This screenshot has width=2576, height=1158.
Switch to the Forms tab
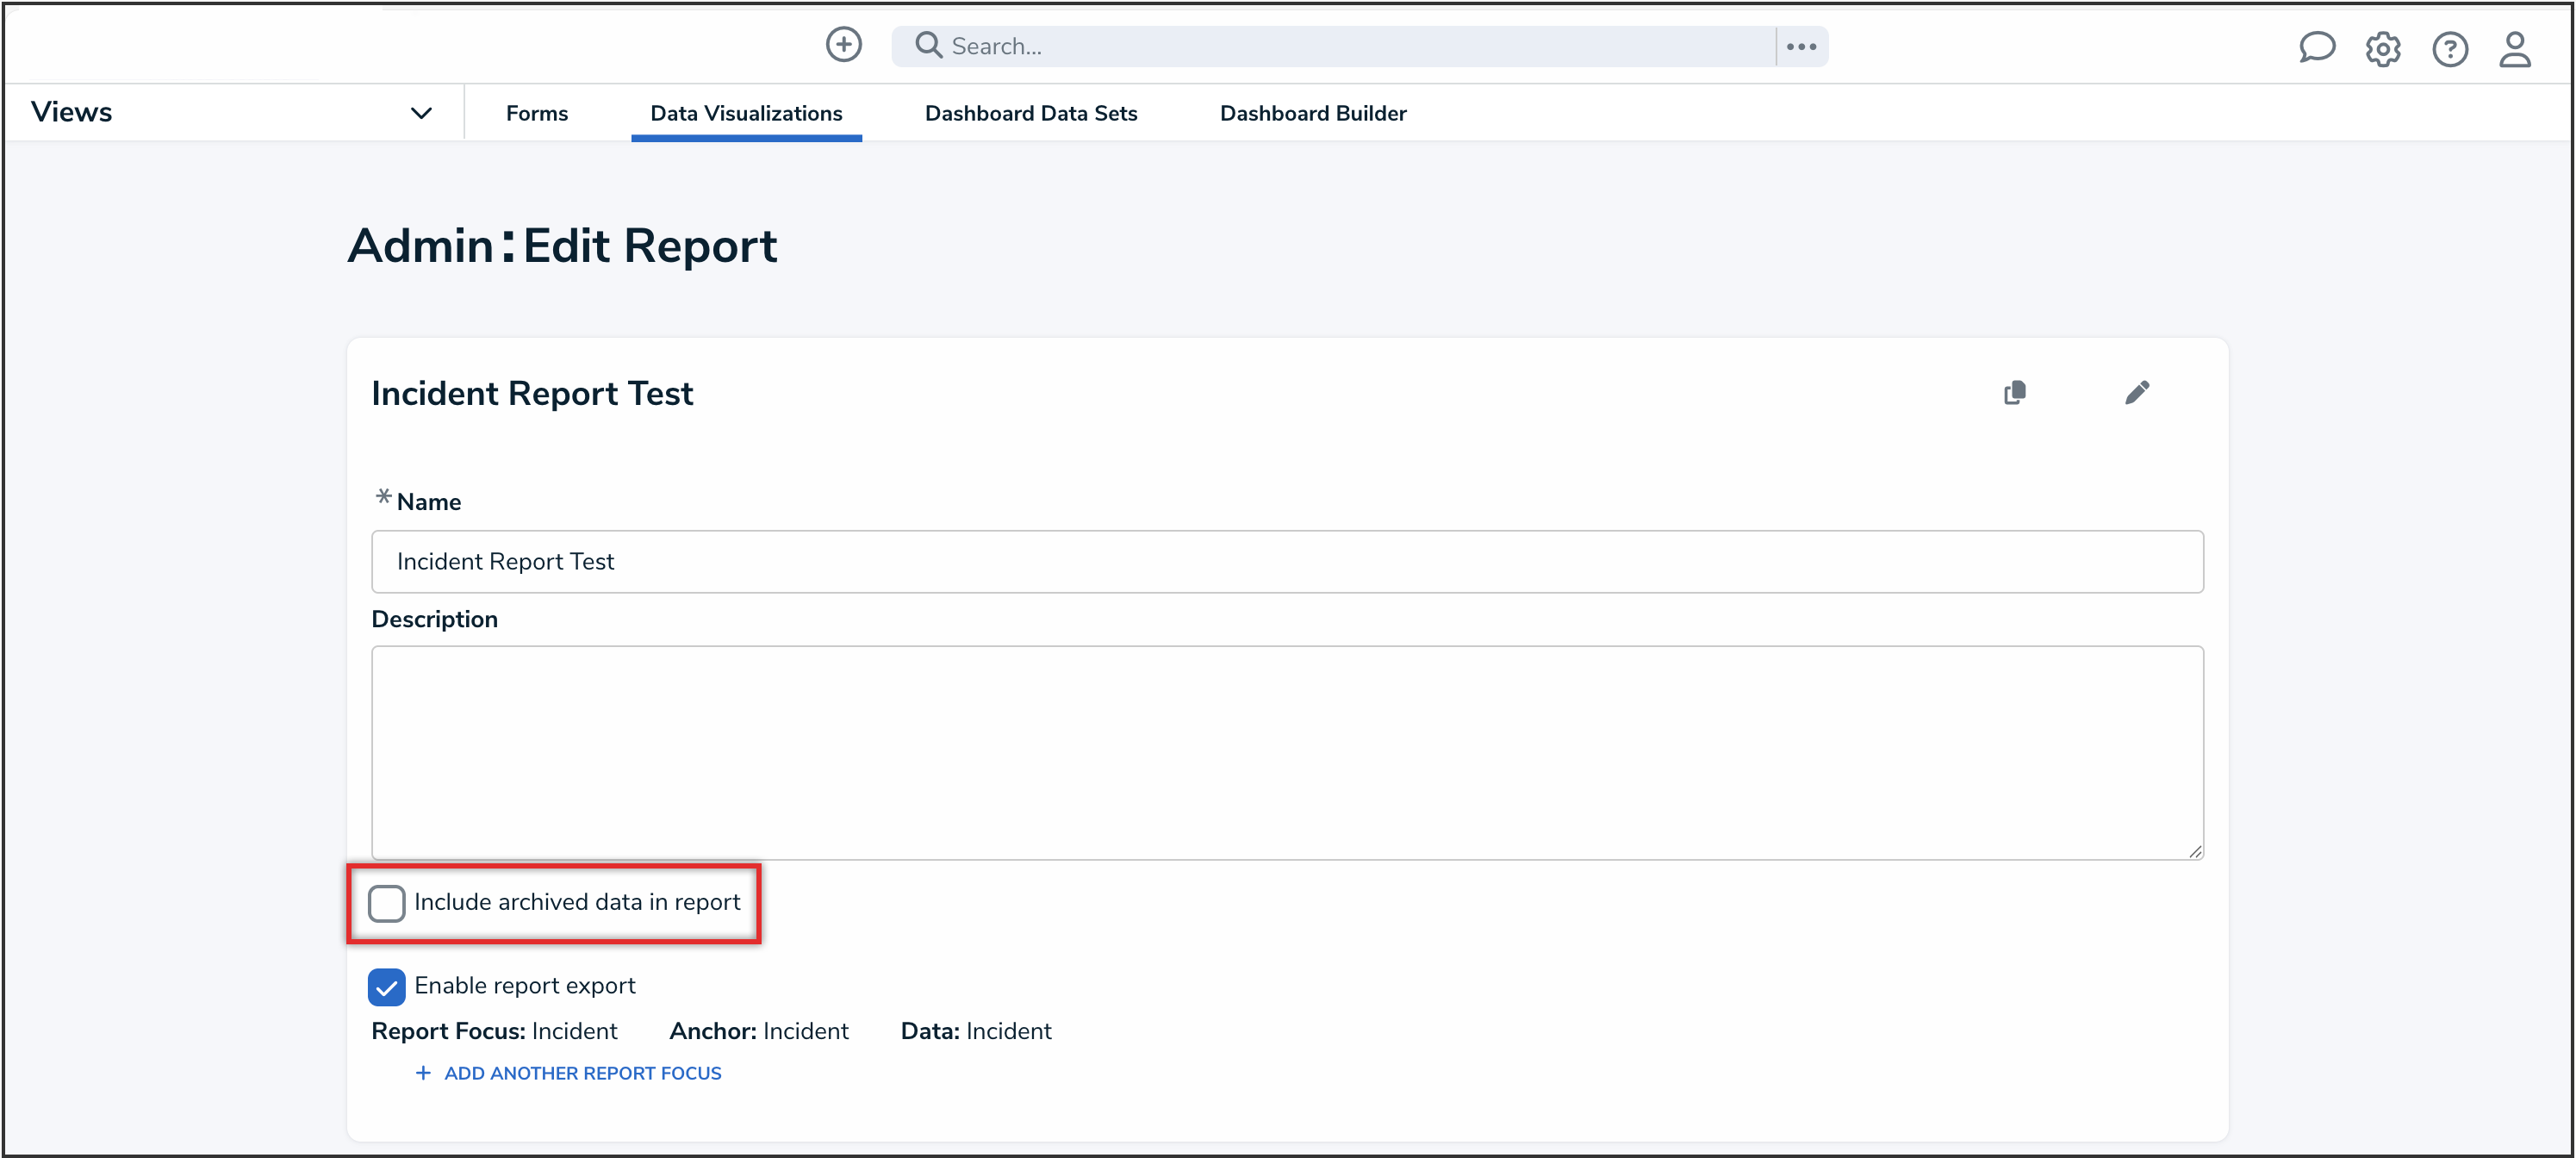[x=536, y=113]
